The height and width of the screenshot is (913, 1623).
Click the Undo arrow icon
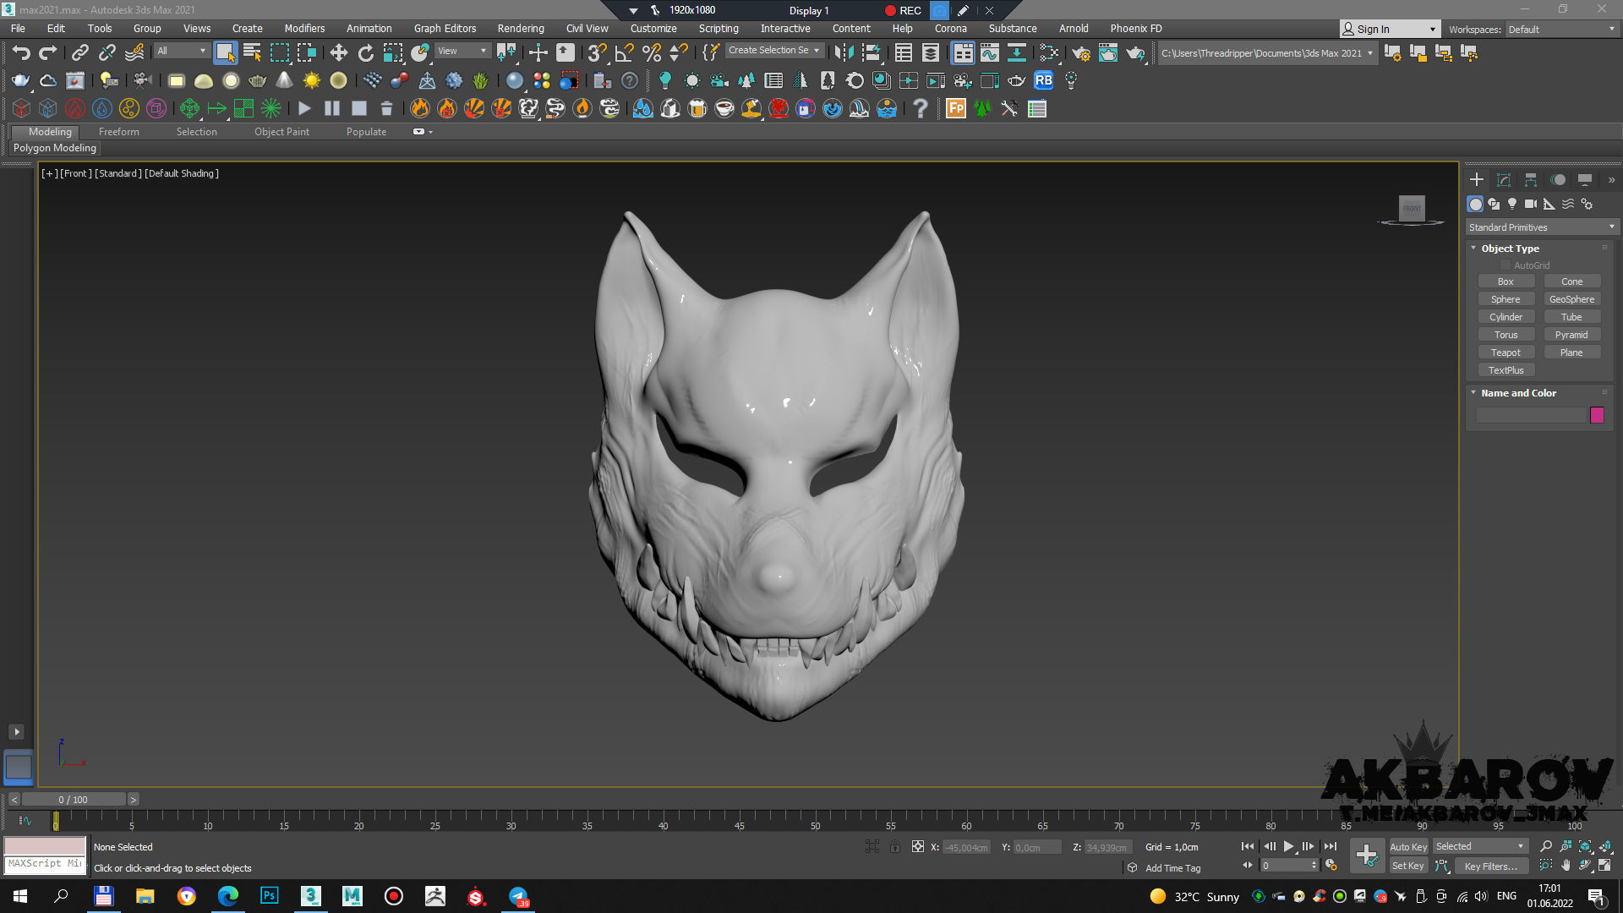[x=21, y=52]
